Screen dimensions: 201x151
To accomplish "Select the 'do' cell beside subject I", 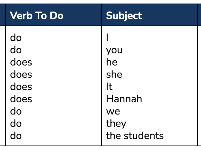I will coord(16,38).
